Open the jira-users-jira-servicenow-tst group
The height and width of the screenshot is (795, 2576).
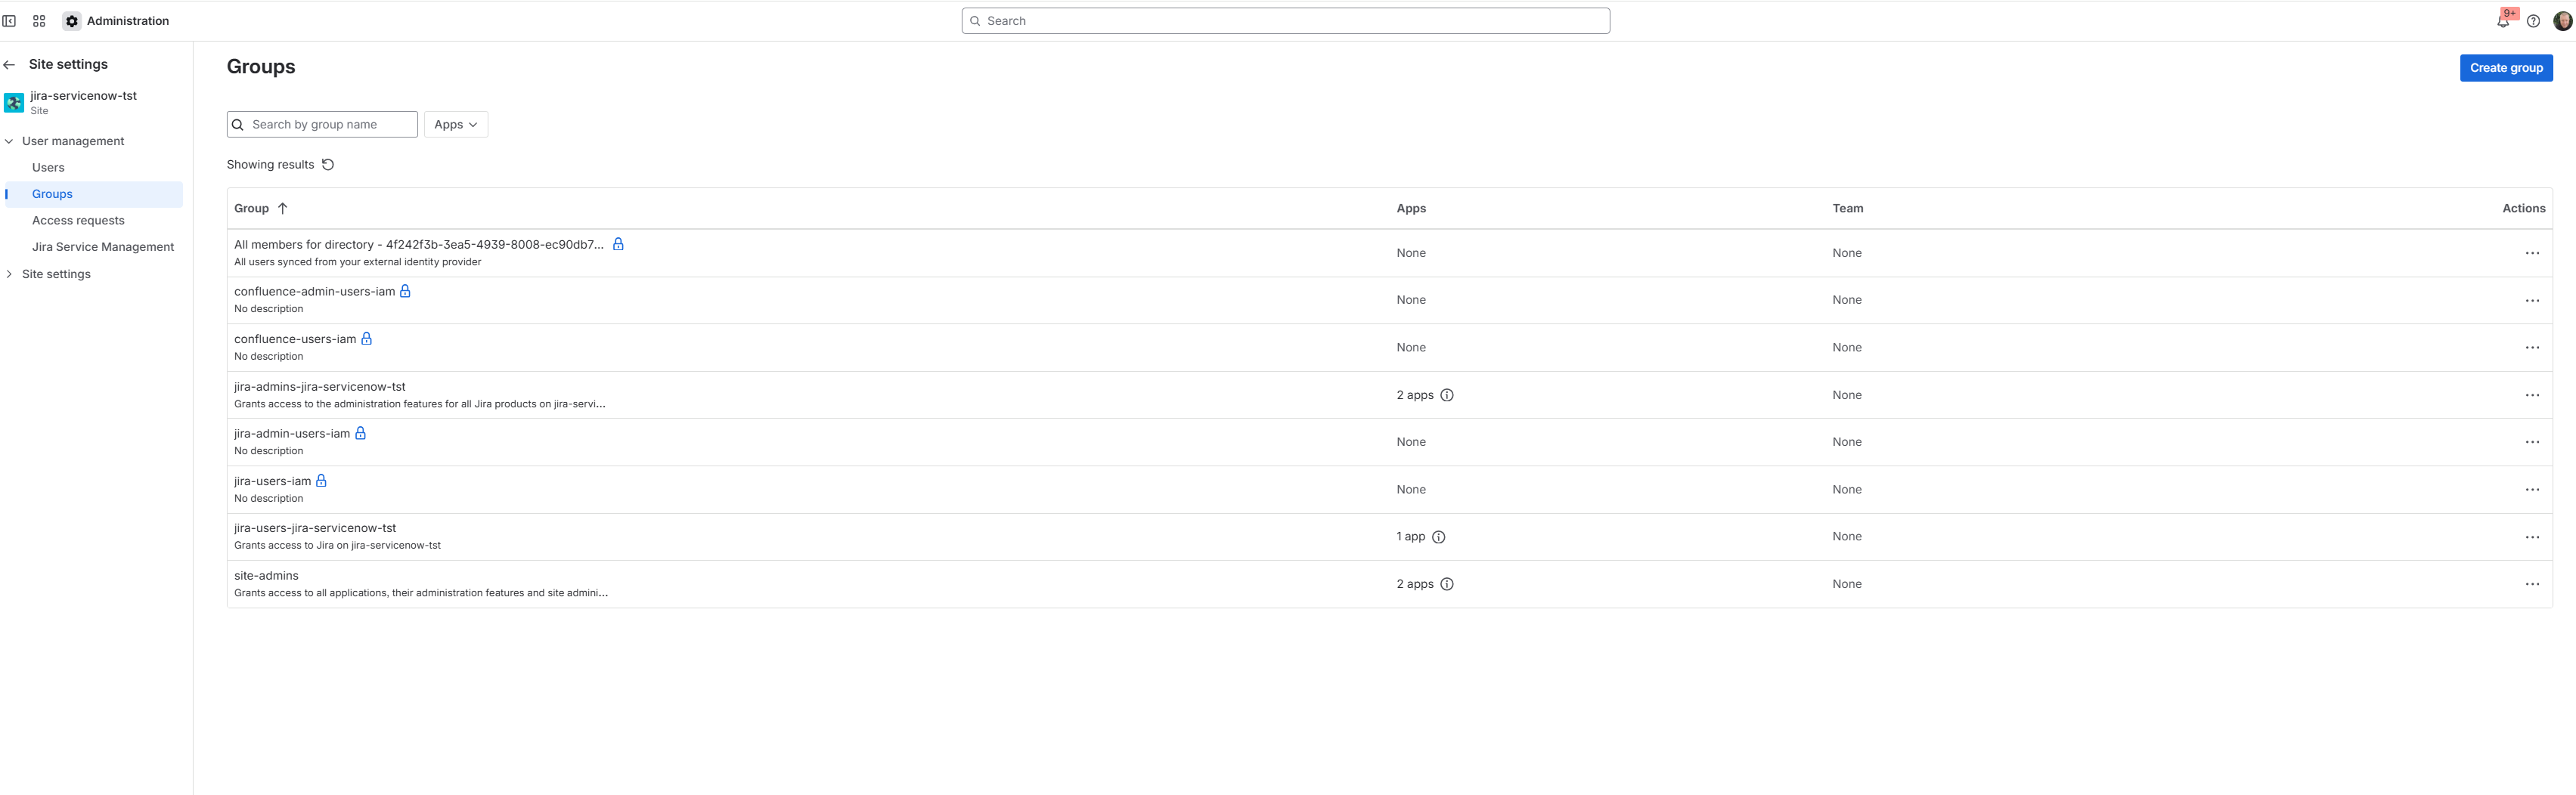click(x=315, y=528)
